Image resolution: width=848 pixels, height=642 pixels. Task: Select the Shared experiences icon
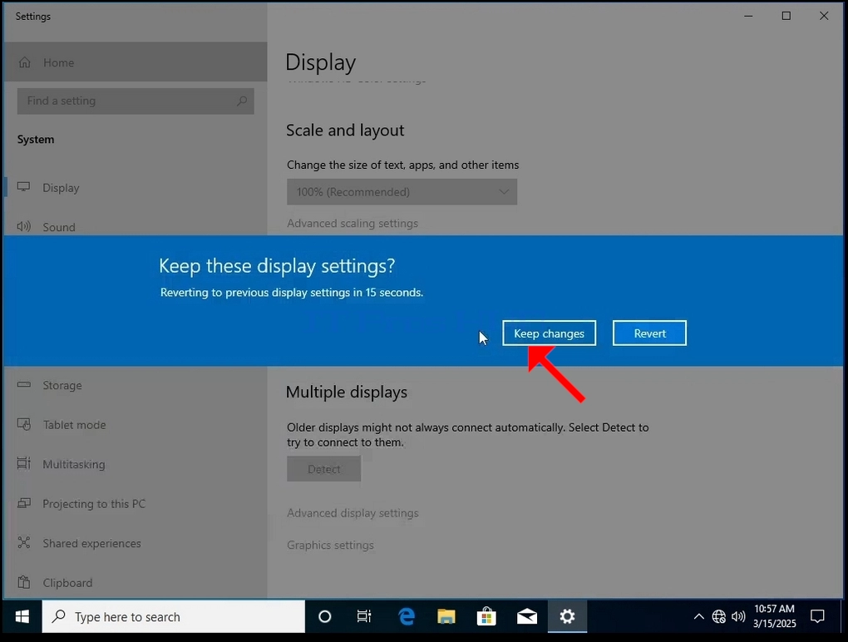24,542
